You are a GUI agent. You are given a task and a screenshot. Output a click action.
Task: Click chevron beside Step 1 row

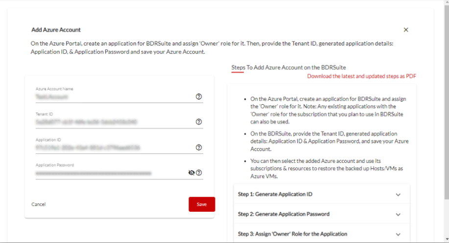pyautogui.click(x=398, y=195)
